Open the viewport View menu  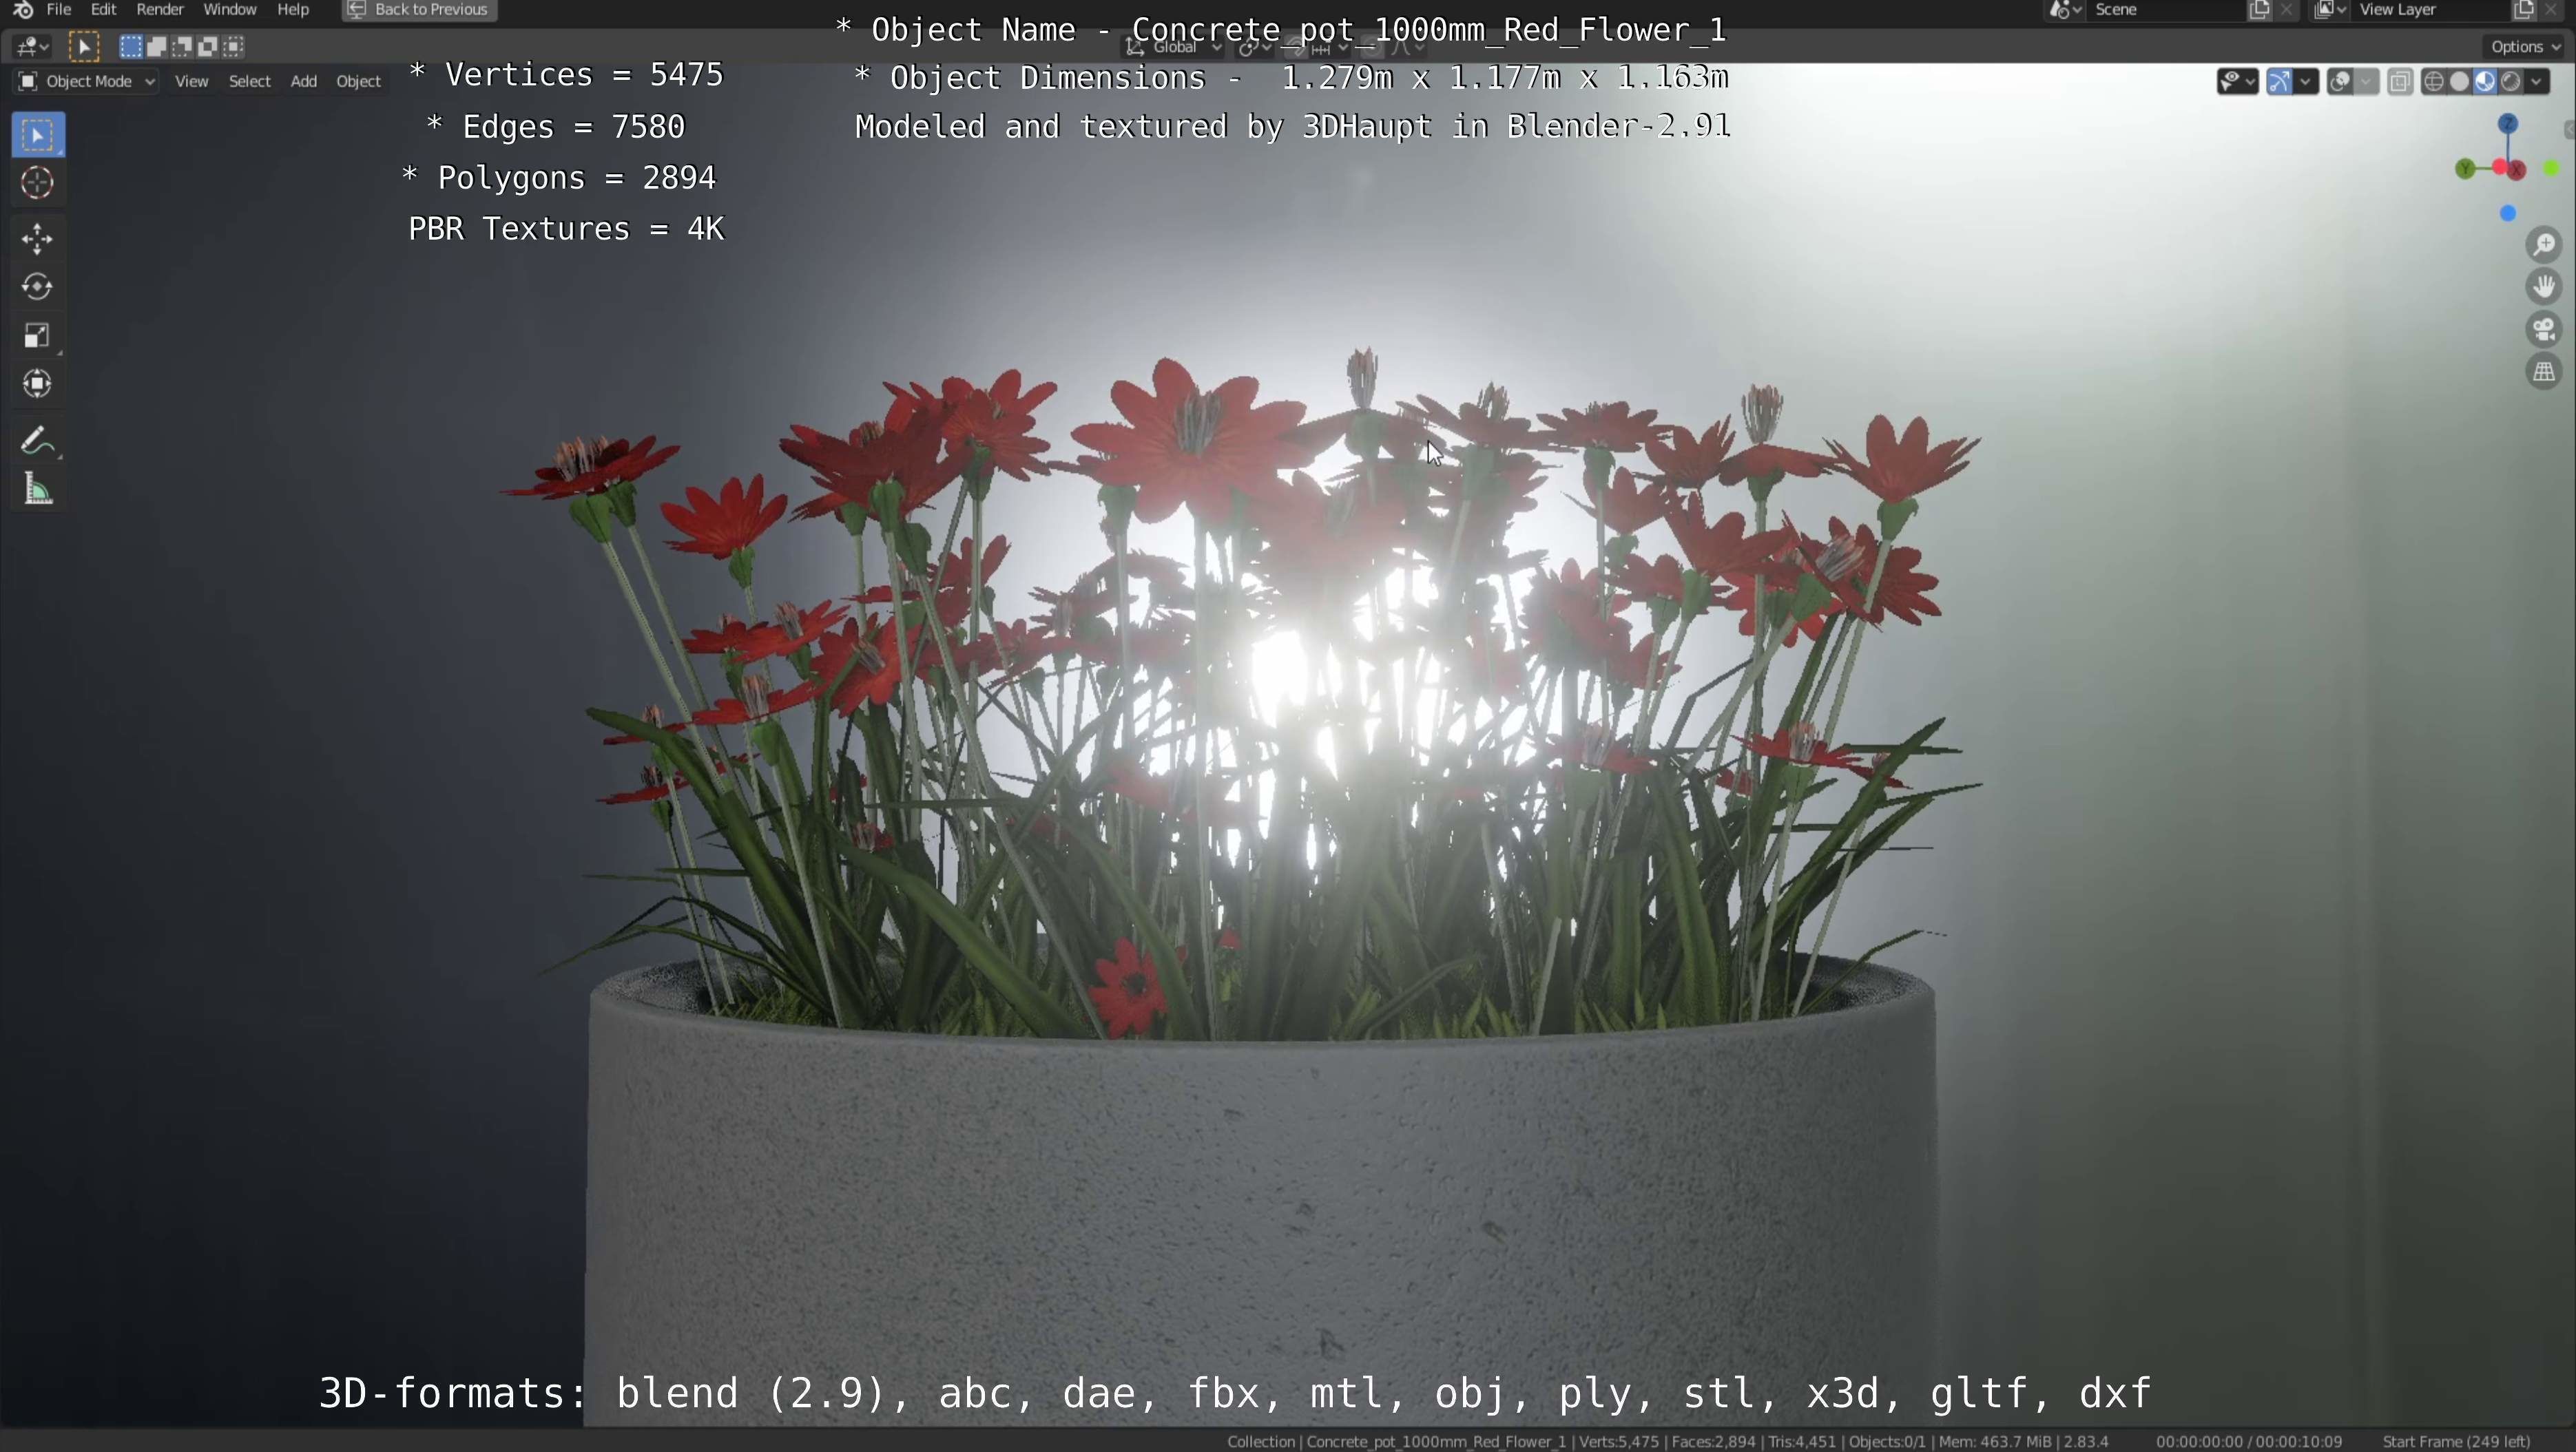pyautogui.click(x=192, y=82)
